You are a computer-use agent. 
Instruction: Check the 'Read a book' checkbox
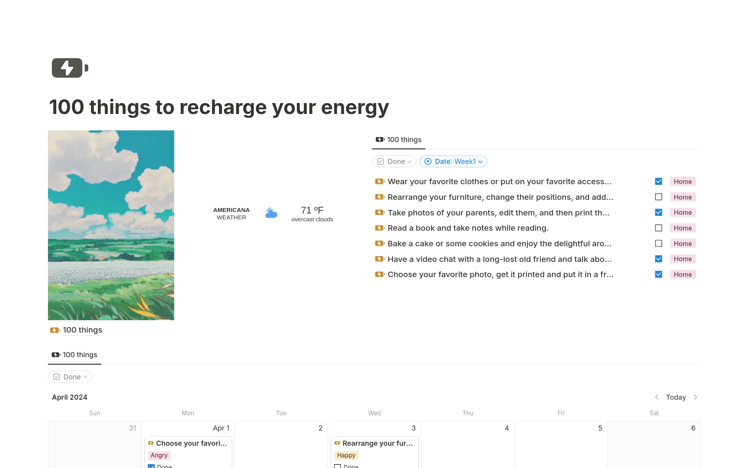pyautogui.click(x=658, y=228)
